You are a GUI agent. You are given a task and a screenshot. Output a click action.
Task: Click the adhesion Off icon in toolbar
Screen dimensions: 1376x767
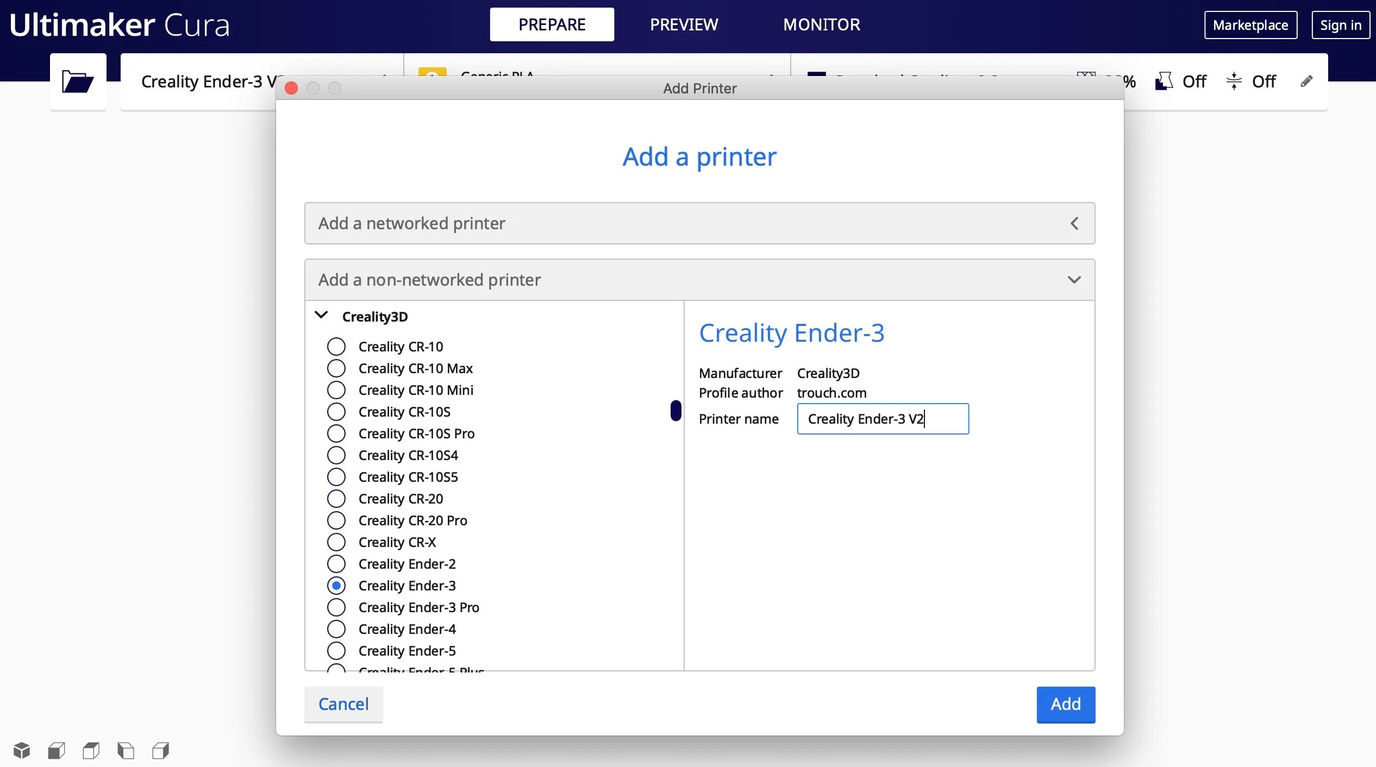(1234, 81)
